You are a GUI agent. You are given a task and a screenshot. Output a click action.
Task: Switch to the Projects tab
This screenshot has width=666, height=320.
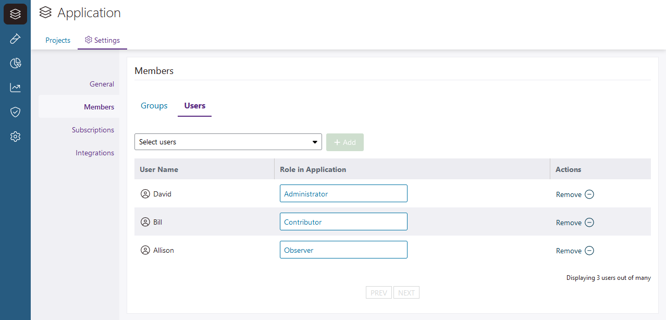tap(58, 40)
